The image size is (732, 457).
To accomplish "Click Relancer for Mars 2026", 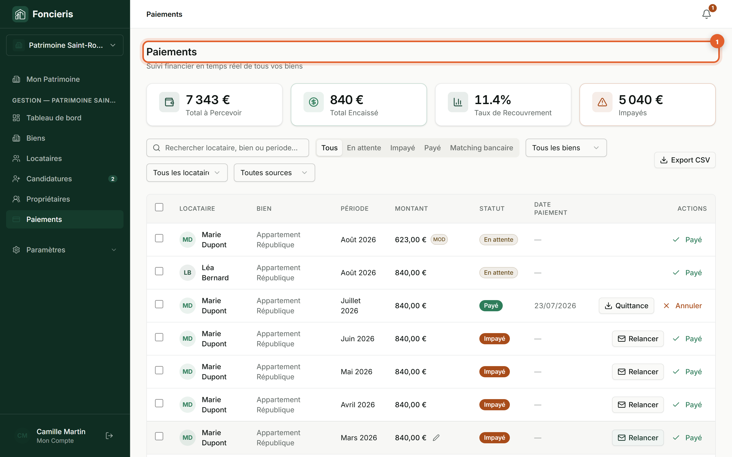I will [638, 438].
